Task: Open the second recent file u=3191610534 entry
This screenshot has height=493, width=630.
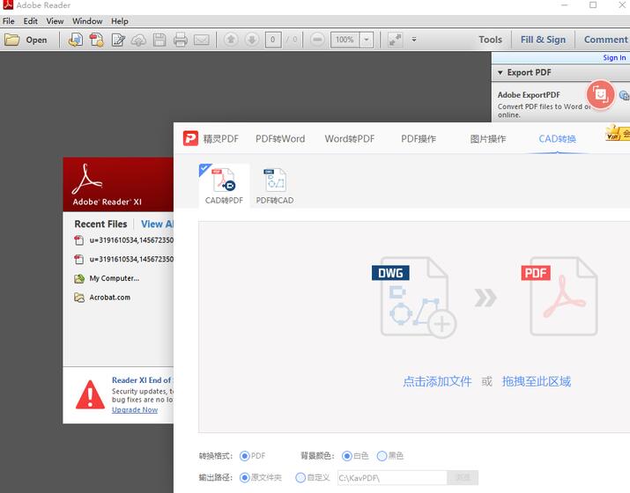Action: click(123, 260)
